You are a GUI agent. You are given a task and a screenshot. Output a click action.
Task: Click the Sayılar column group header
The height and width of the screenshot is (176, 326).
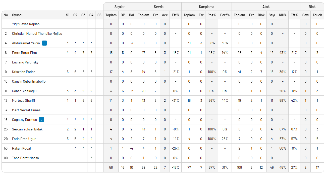tap(119, 7)
